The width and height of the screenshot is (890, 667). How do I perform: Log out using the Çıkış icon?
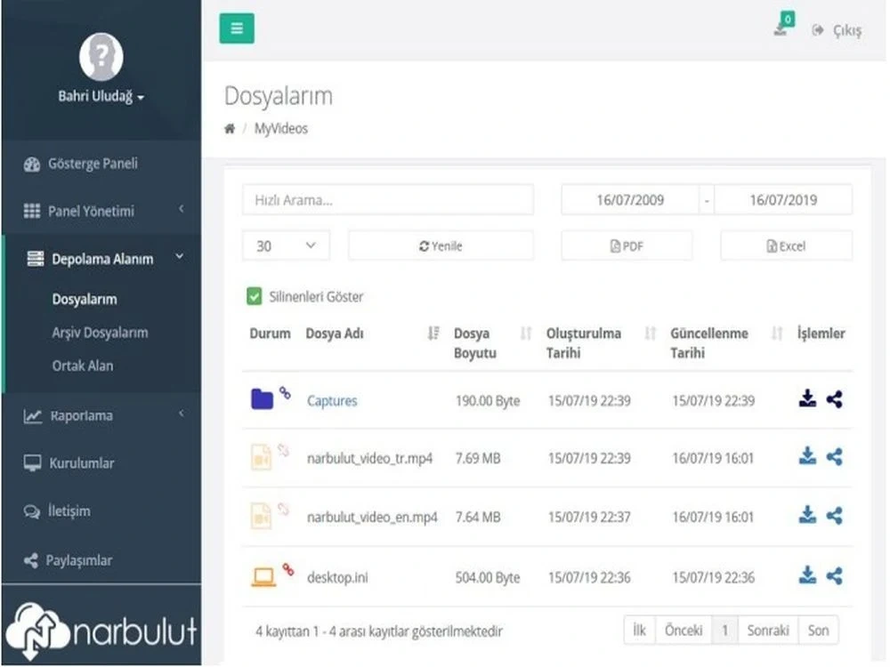(835, 28)
